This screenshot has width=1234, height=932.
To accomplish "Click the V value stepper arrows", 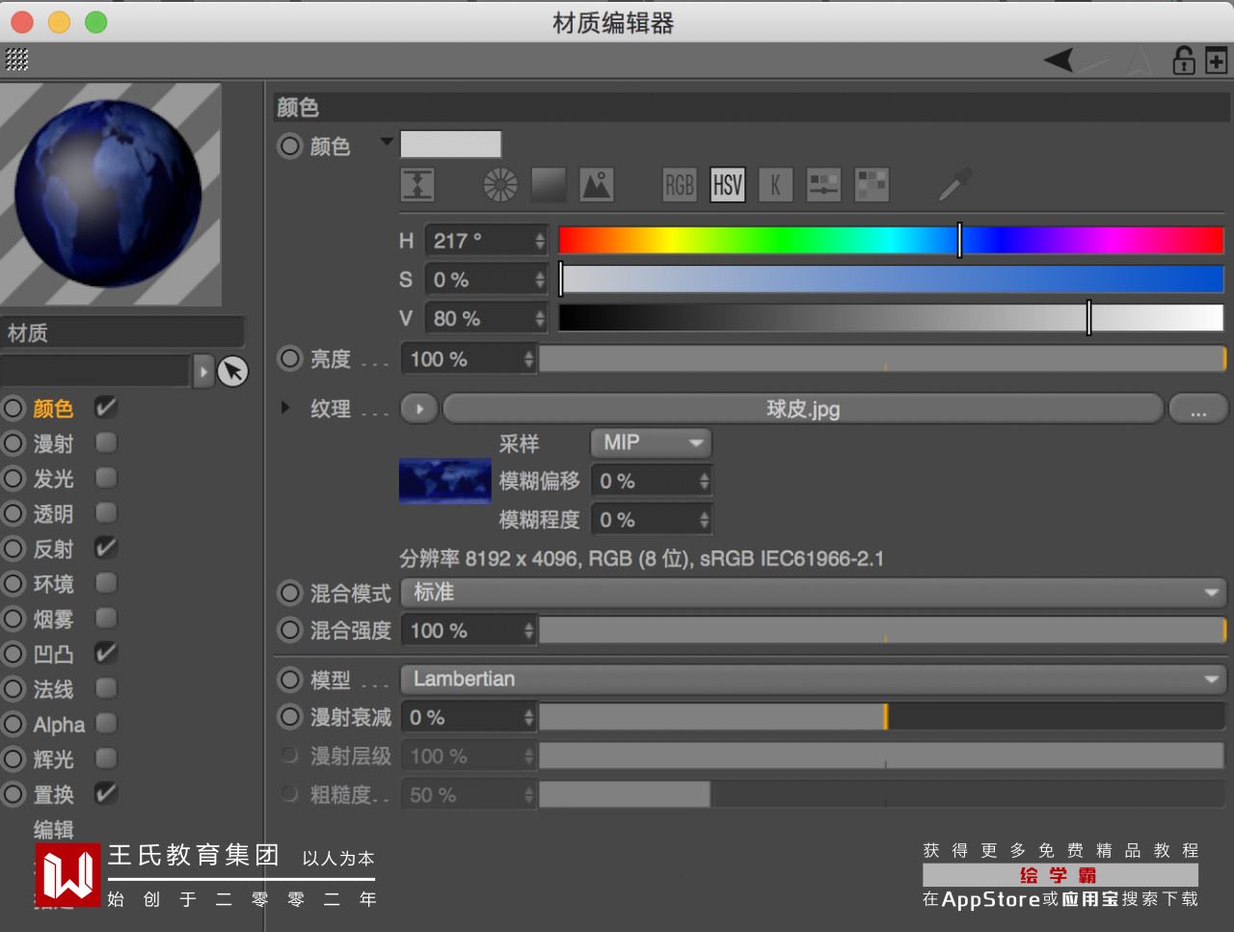I will pyautogui.click(x=540, y=318).
